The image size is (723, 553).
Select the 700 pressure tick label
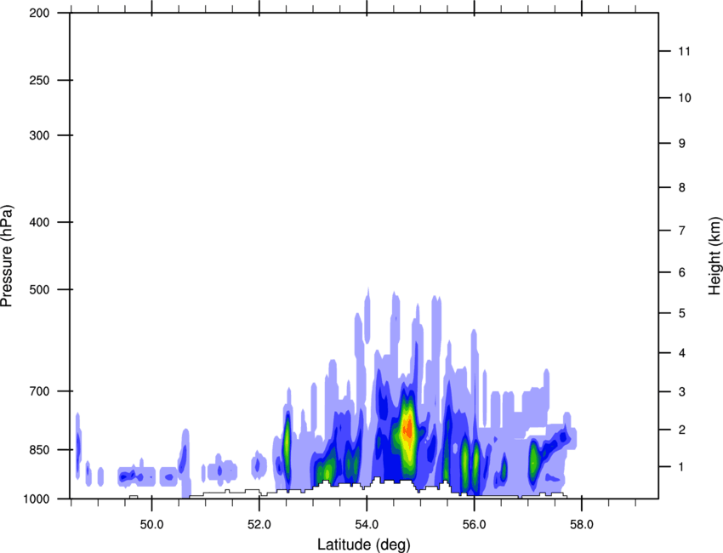click(39, 391)
